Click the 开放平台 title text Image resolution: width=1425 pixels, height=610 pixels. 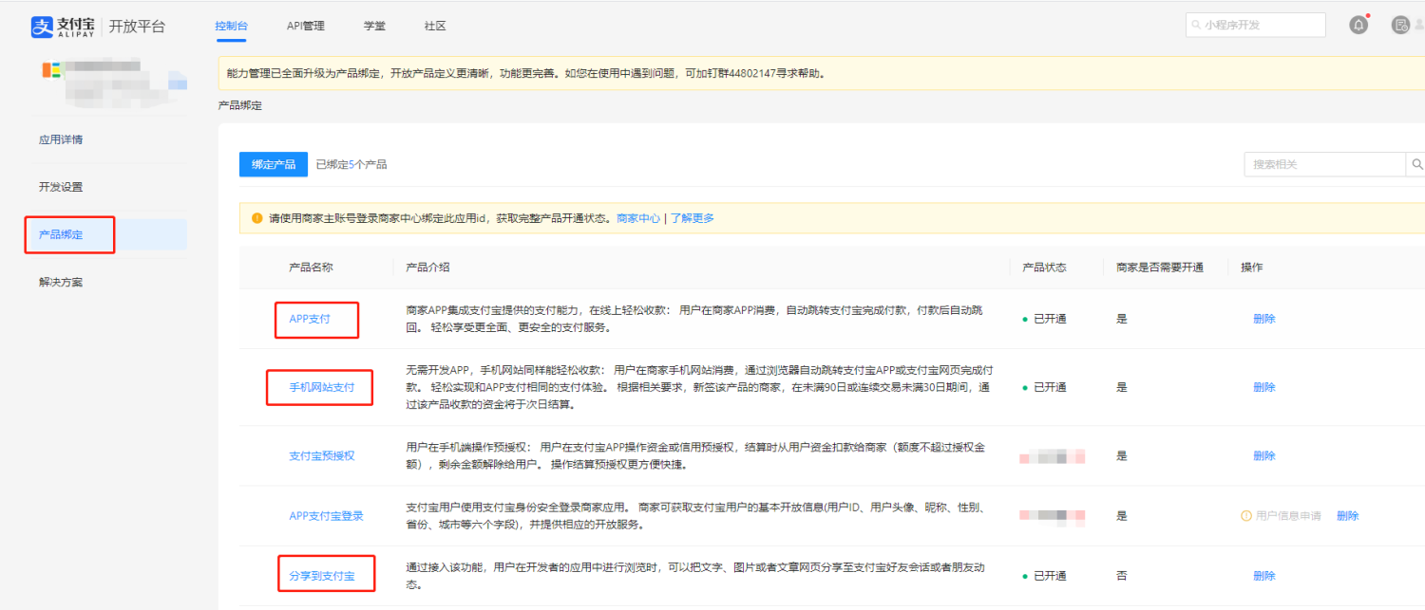(137, 26)
